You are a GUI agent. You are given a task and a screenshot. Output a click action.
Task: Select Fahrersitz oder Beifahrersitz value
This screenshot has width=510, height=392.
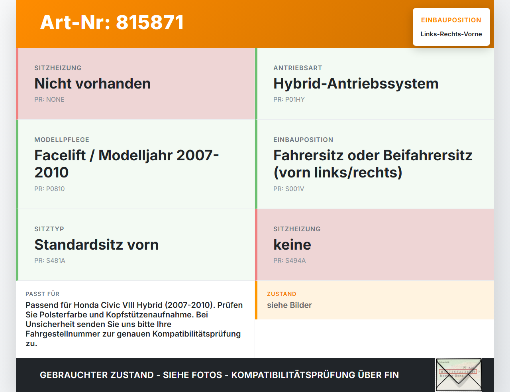(373, 164)
